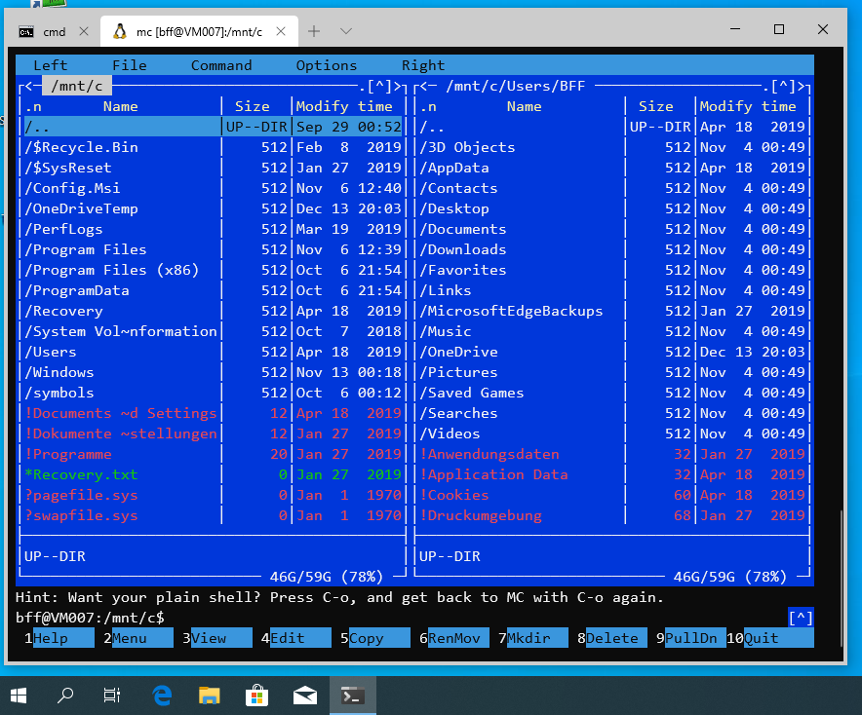The width and height of the screenshot is (862, 715).
Task: Open taskbar Search
Action: (65, 696)
